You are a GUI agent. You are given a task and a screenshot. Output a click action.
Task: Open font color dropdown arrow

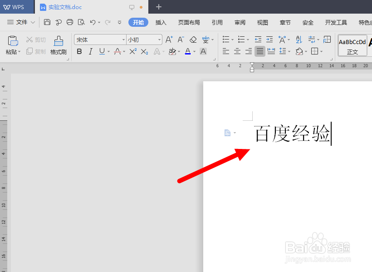pyautogui.click(x=194, y=52)
